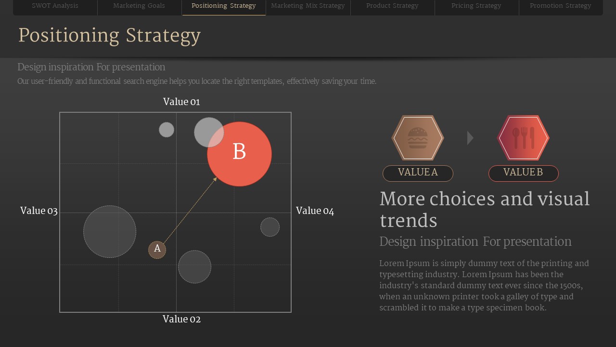Image resolution: width=616 pixels, height=347 pixels.
Task: Click the burger icon hexagon
Action: [x=418, y=138]
